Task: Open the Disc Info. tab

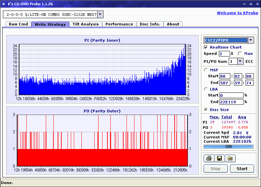Action: 150,24
